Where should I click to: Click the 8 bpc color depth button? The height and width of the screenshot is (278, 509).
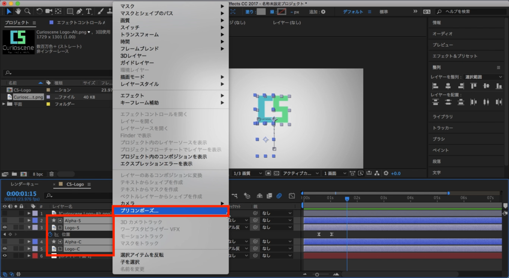pos(38,174)
